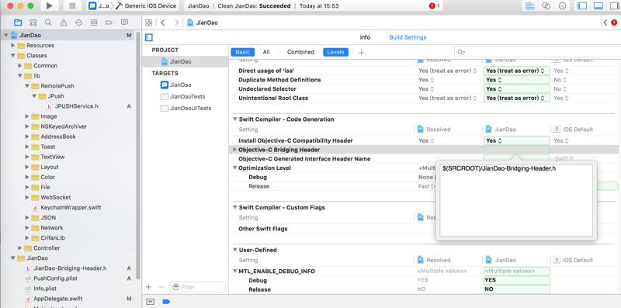Select the All settings filter
The image size is (621, 308).
click(266, 52)
